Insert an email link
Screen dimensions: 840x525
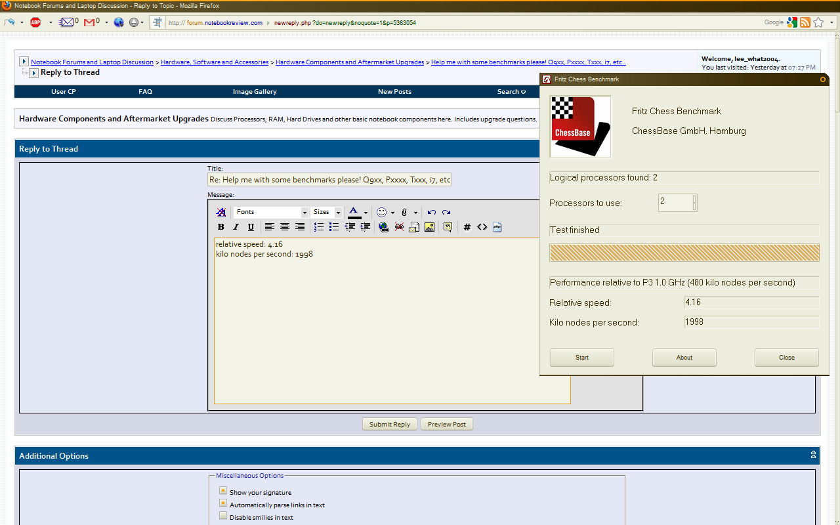pos(414,227)
